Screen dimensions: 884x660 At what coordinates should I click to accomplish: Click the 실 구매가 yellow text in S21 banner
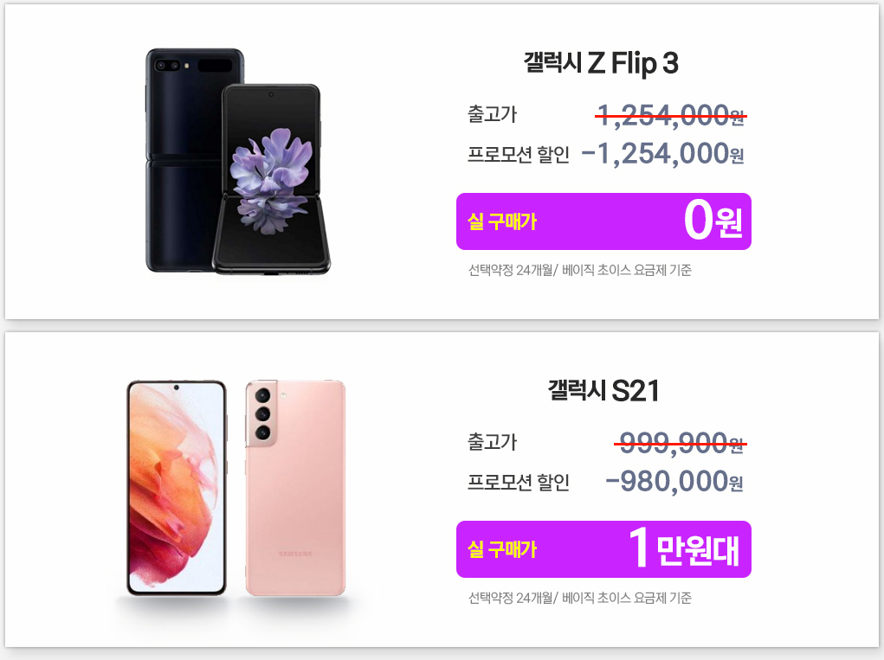click(502, 549)
